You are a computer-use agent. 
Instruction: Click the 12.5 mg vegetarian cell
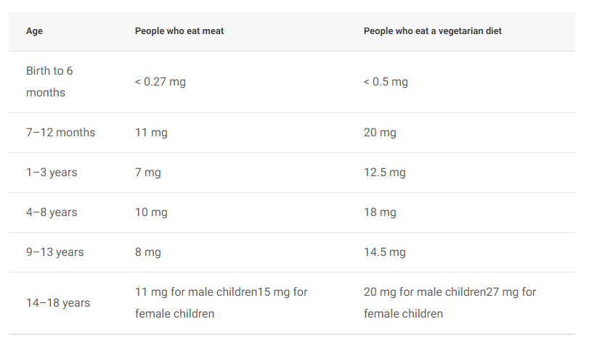tap(385, 173)
